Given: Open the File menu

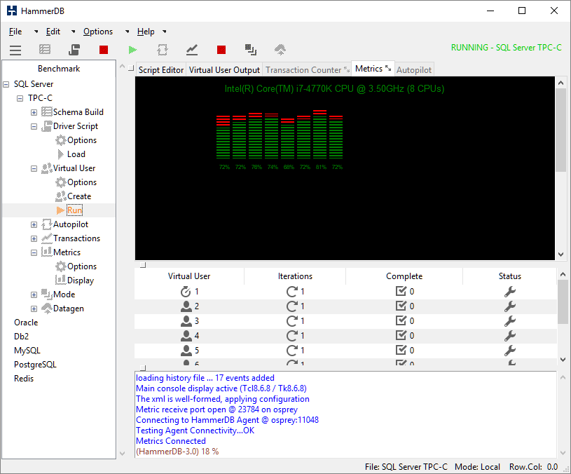Looking at the screenshot, I should coord(15,32).
